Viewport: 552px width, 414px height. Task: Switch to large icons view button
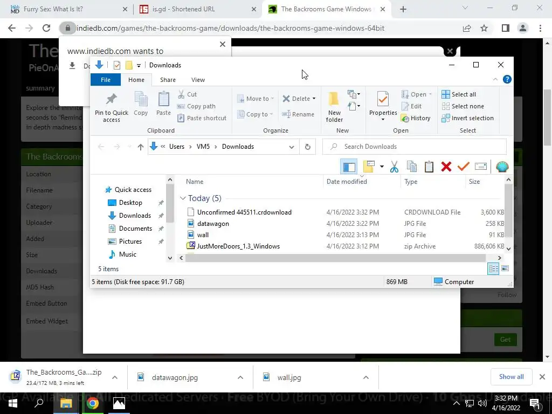[505, 268]
